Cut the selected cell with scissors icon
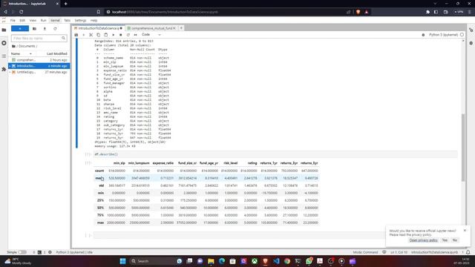Viewport: 475px width, 267px height. tap(91, 35)
